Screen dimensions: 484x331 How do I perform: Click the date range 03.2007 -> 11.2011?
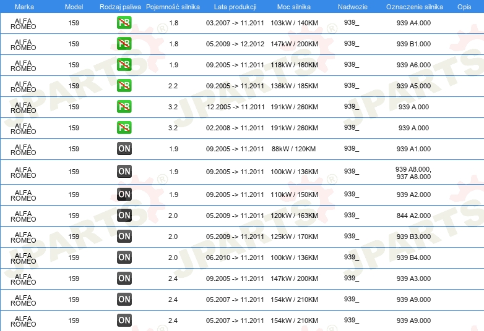(235, 23)
